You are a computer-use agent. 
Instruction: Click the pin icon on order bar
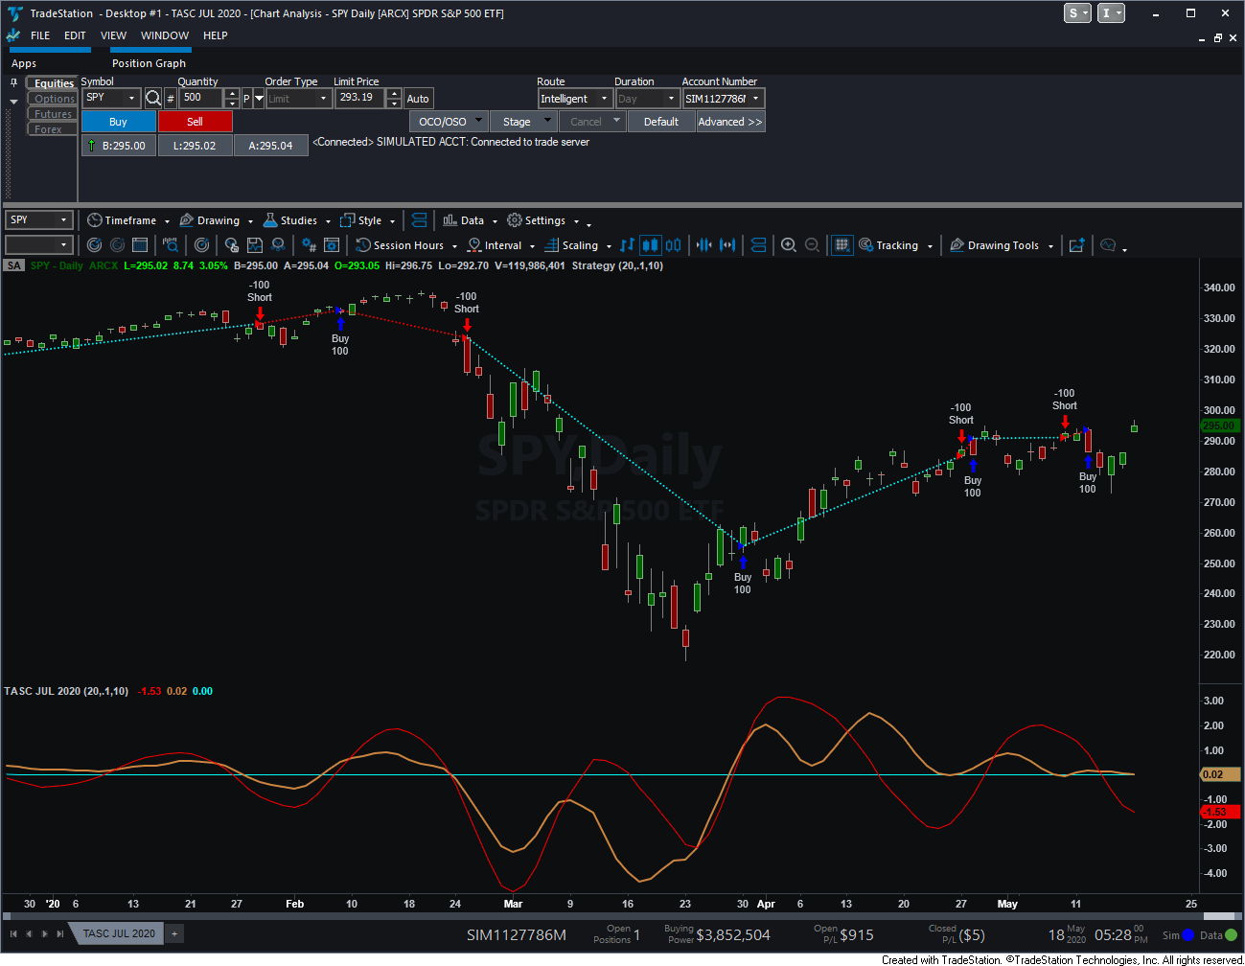pos(13,82)
